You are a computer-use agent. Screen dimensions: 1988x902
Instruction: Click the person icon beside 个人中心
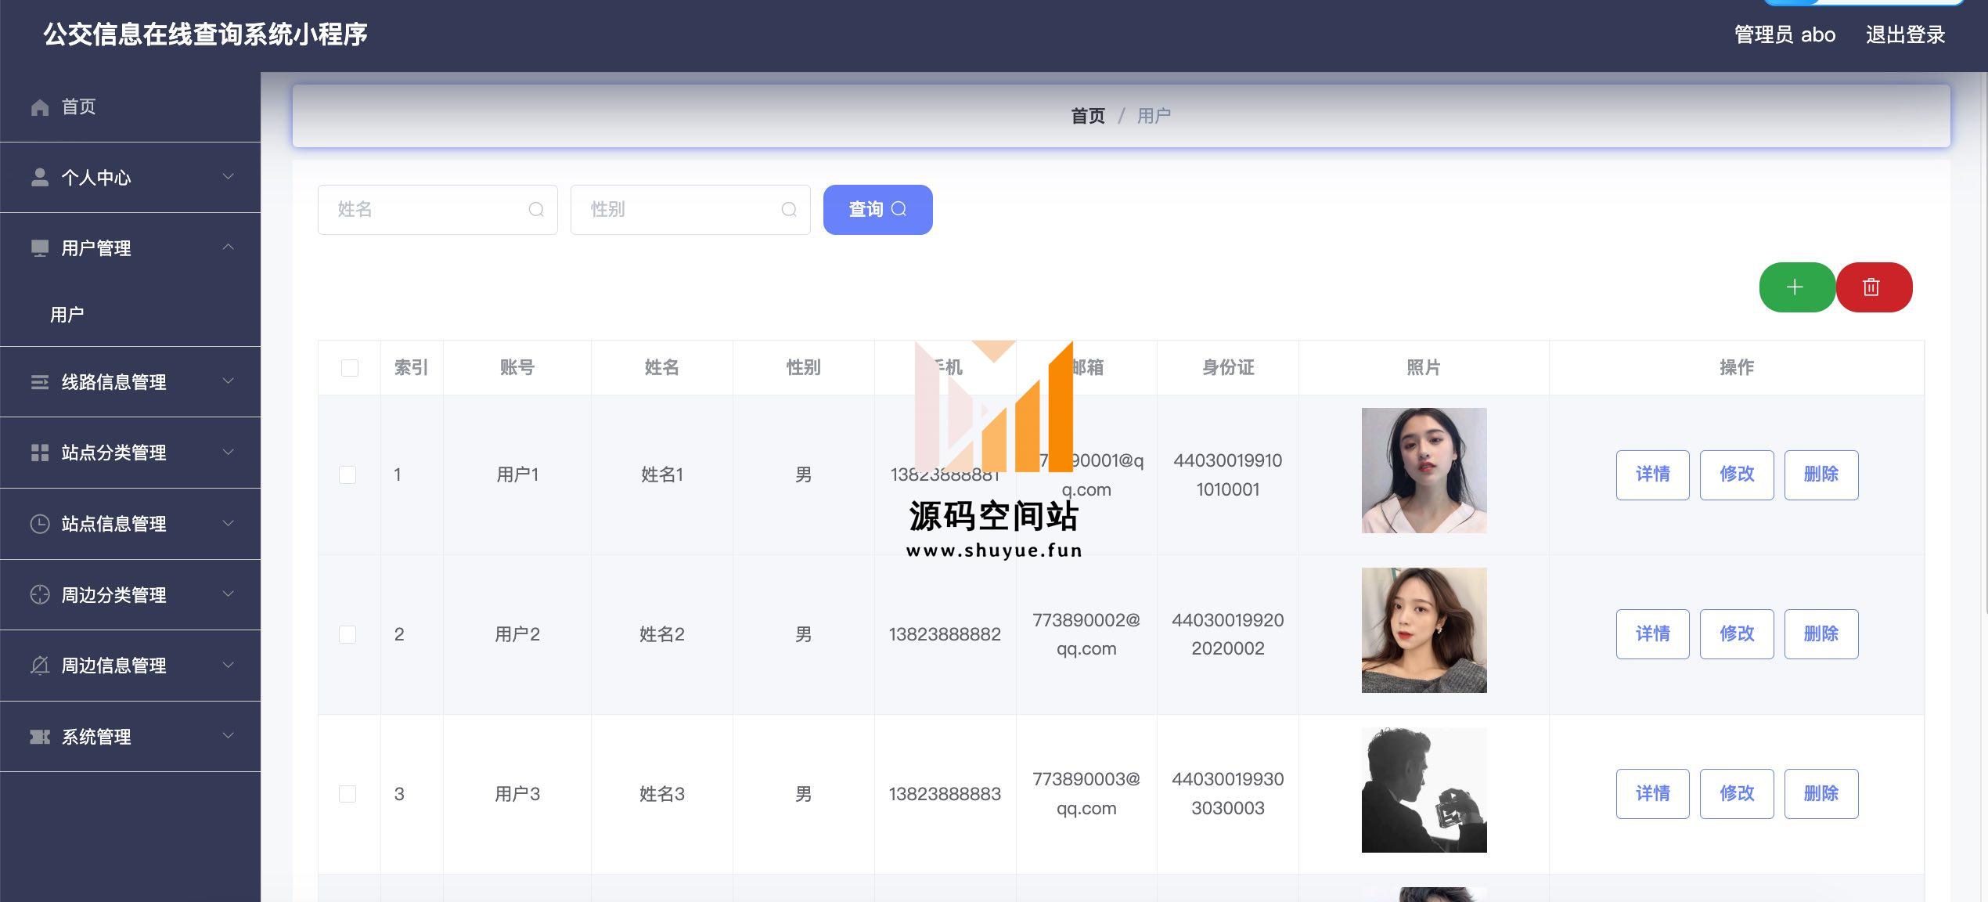(x=40, y=178)
